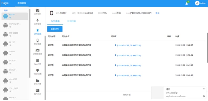Open the 手机列表 top navigation item

(22, 3)
